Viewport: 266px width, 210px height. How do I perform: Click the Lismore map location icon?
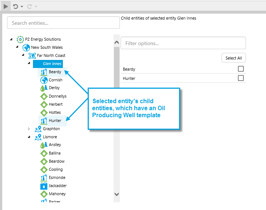[x=38, y=137]
